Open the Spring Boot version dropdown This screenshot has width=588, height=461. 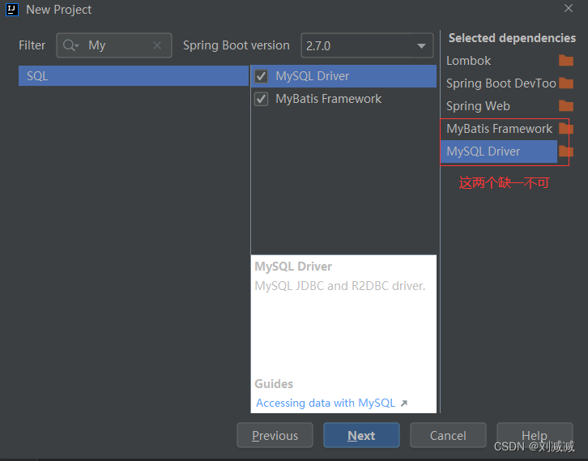[x=367, y=45]
